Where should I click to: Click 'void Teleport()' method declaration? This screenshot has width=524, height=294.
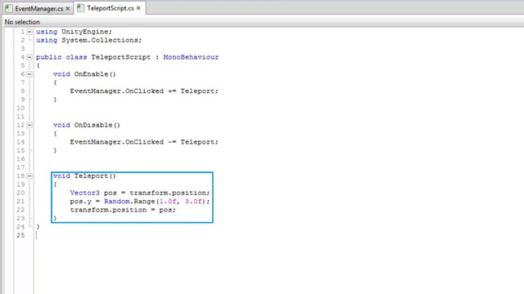coord(84,176)
